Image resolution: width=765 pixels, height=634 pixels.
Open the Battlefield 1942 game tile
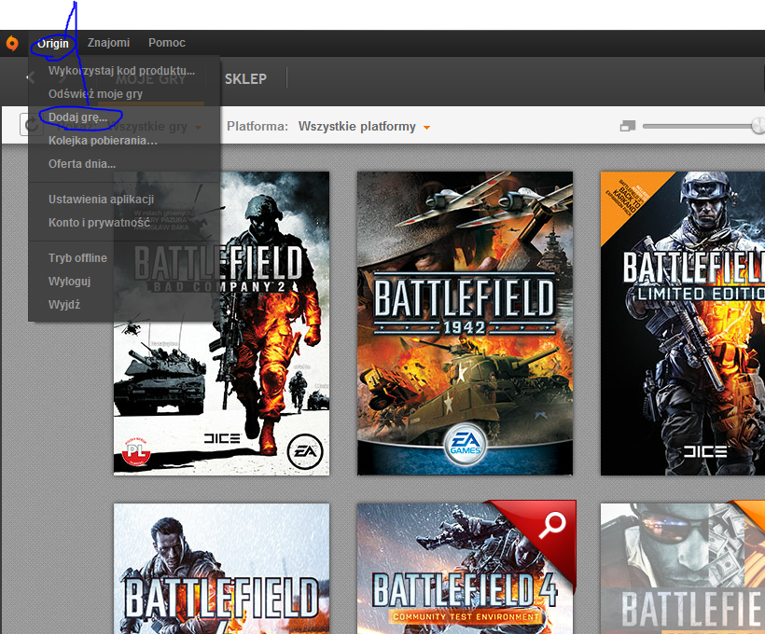click(x=465, y=324)
